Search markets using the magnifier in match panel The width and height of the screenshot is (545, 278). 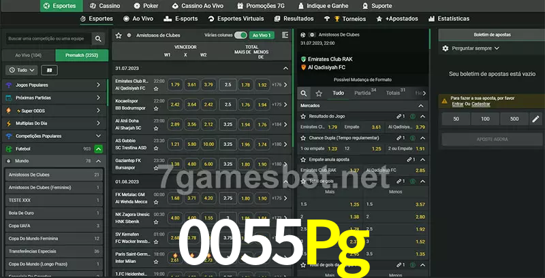point(305,93)
